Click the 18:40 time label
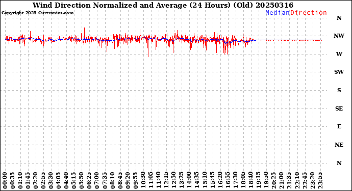The width and height of the screenshot is (352, 191). [x=250, y=181]
